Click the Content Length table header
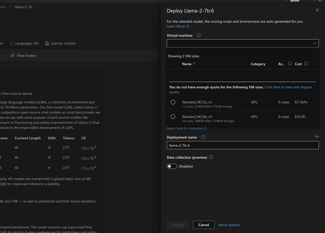Viewport: 325px width, 233px height. 28,138
